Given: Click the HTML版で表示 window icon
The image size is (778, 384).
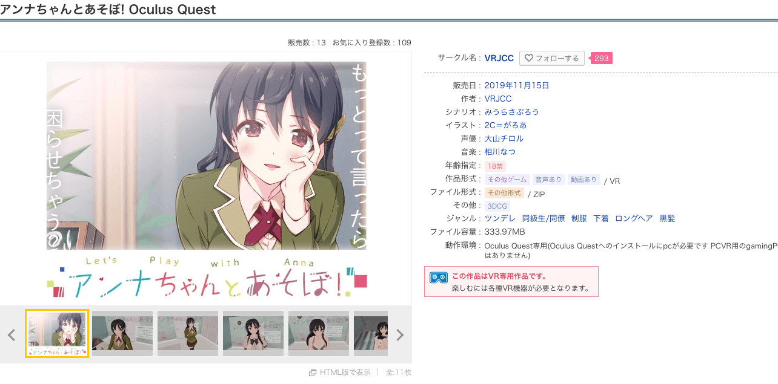Looking at the screenshot, I should pos(313,373).
